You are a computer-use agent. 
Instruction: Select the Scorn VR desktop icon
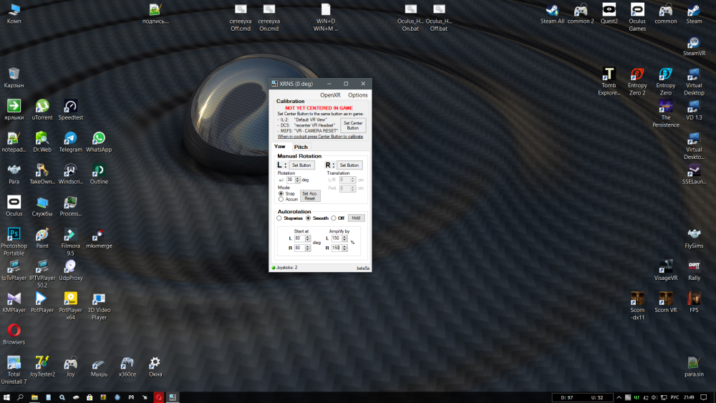point(666,302)
